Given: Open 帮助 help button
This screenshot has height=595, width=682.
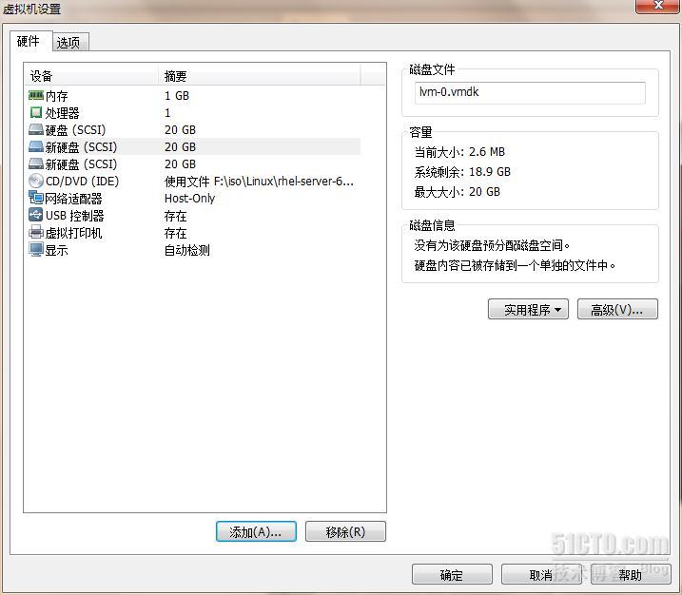Looking at the screenshot, I should coord(631,575).
